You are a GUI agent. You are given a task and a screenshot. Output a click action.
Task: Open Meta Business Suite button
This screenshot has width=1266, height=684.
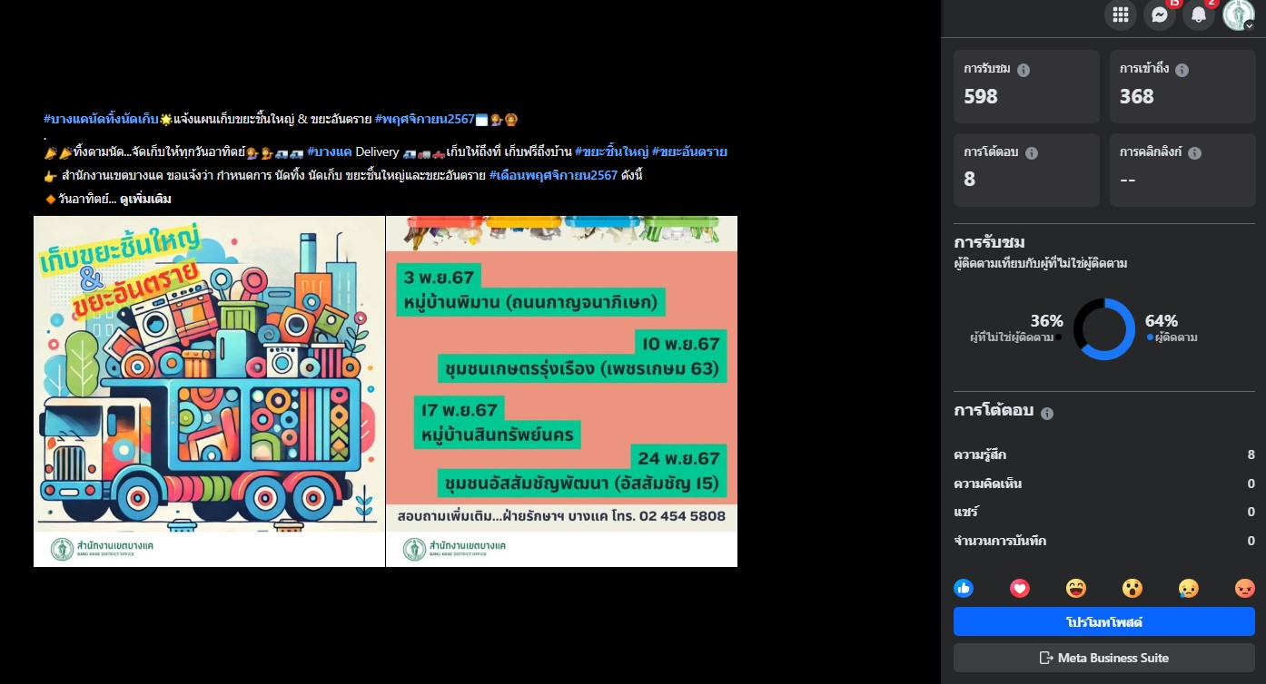click(x=1103, y=658)
